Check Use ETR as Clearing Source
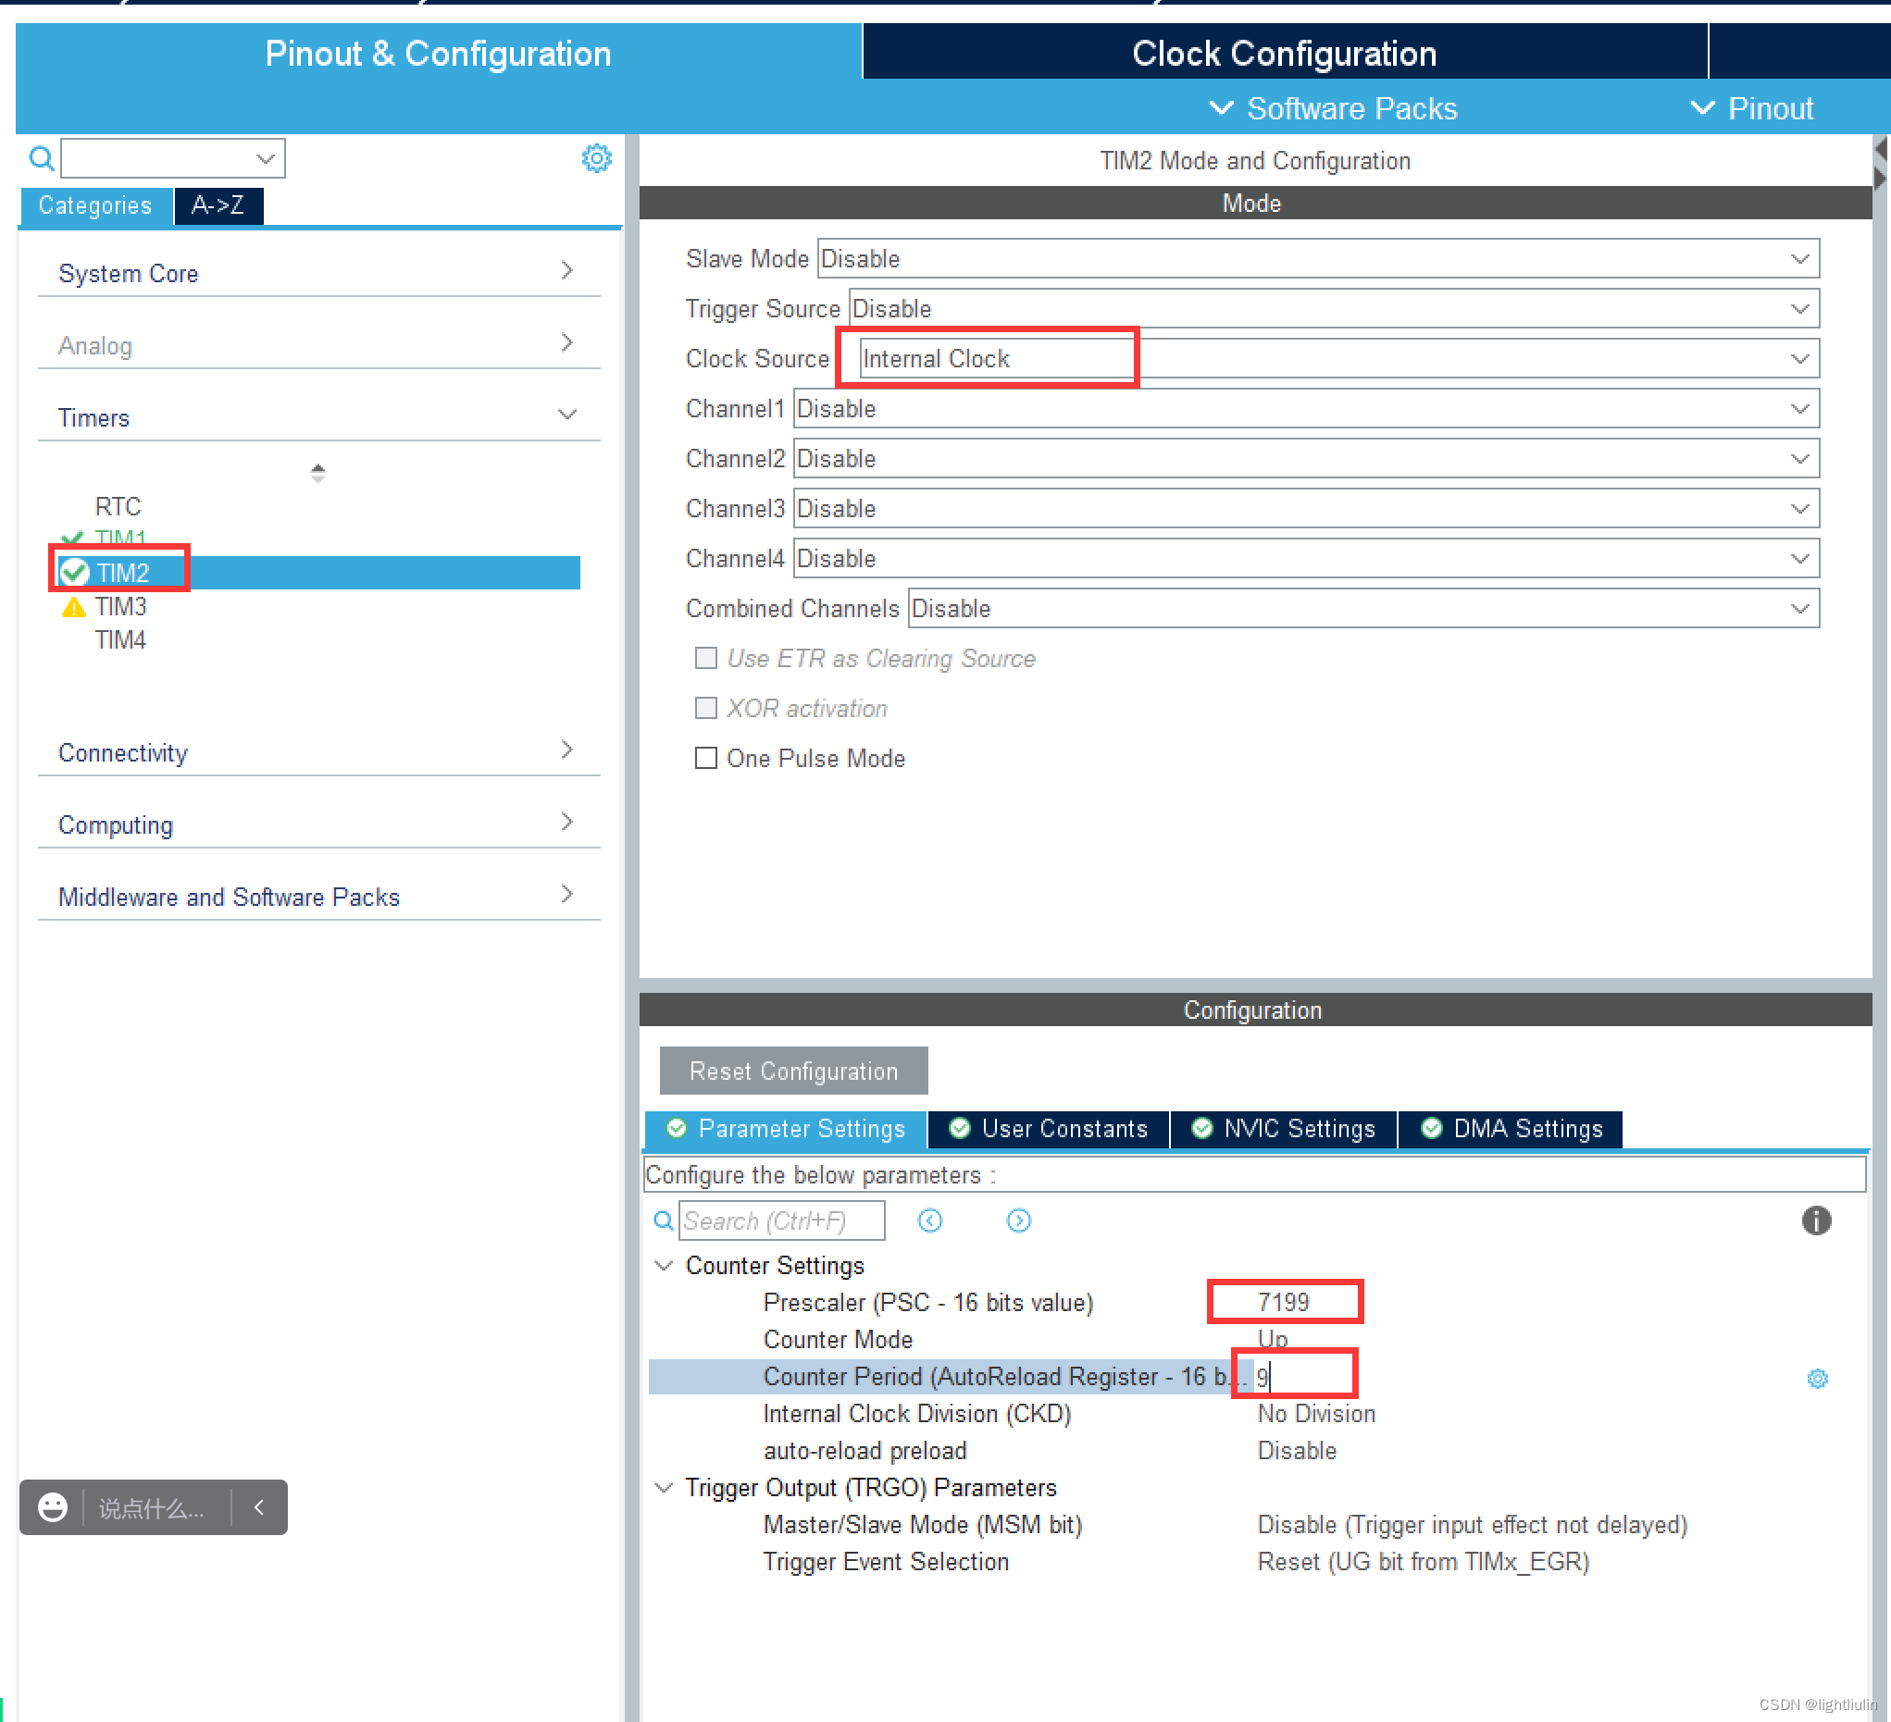Image resolution: width=1891 pixels, height=1722 pixels. click(705, 659)
